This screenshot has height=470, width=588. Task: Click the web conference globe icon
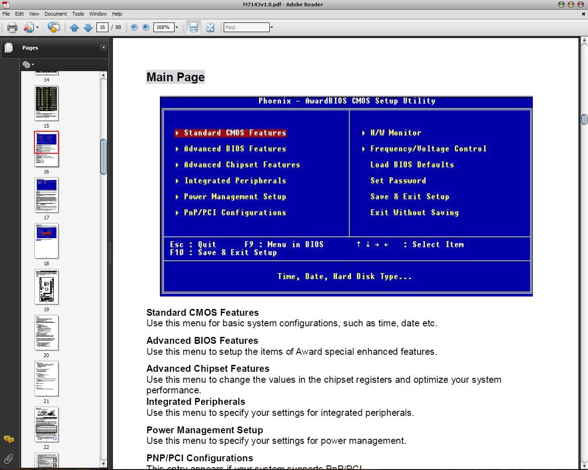(53, 28)
